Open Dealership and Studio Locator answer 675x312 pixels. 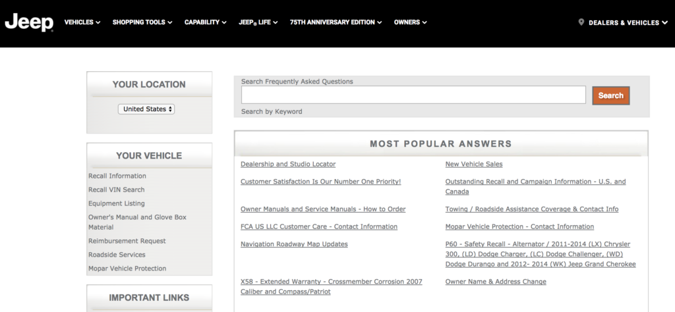click(x=288, y=164)
